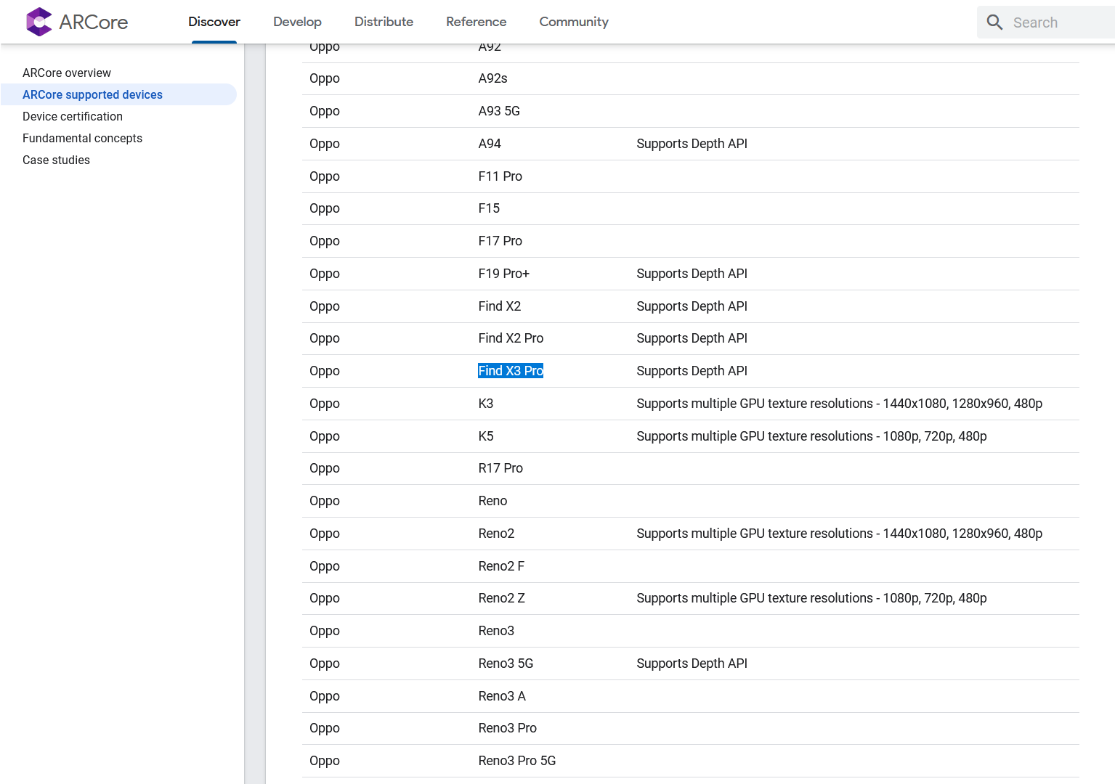Screen dimensions: 1115x784
Task: Focus the Search input field
Action: coord(1061,23)
